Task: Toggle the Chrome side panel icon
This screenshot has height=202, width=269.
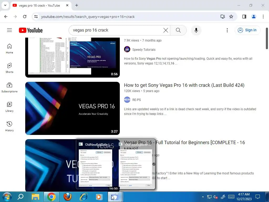Action: pyautogui.click(x=244, y=17)
